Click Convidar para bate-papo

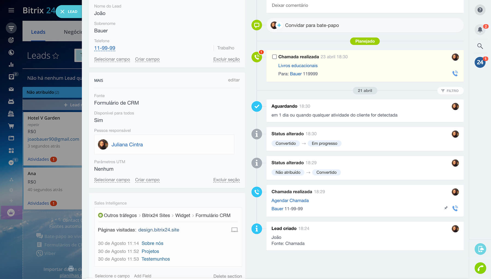pyautogui.click(x=312, y=25)
